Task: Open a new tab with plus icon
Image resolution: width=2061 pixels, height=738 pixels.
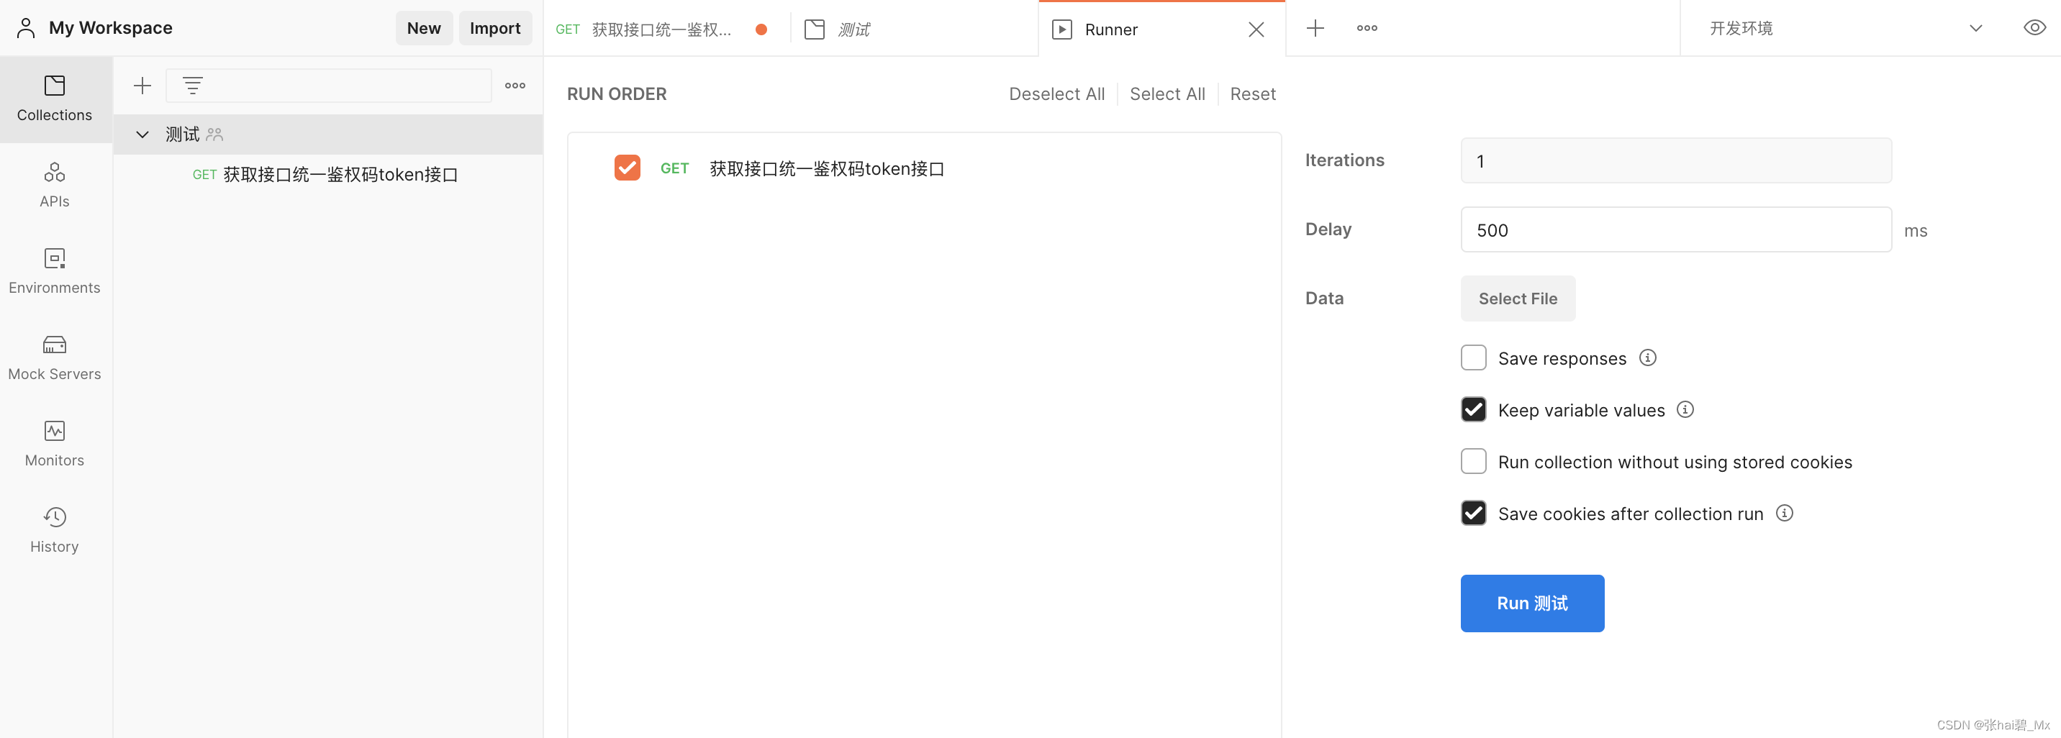Action: 1315,29
